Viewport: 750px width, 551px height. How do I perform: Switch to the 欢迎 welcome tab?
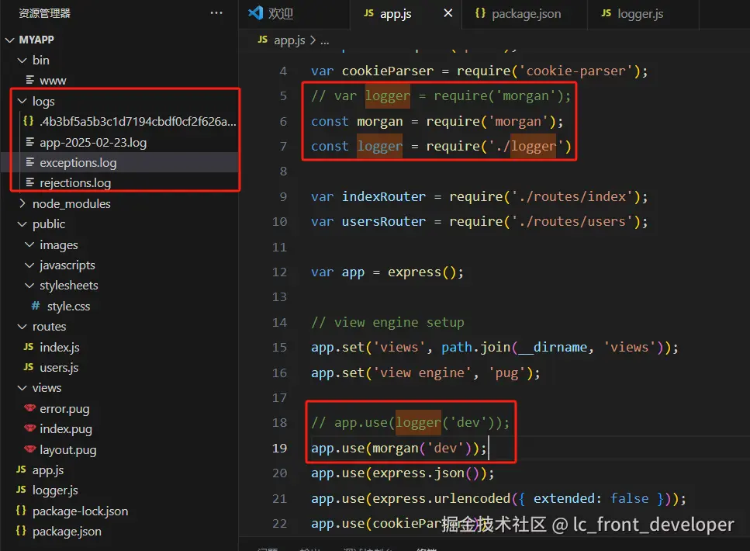tap(294, 14)
